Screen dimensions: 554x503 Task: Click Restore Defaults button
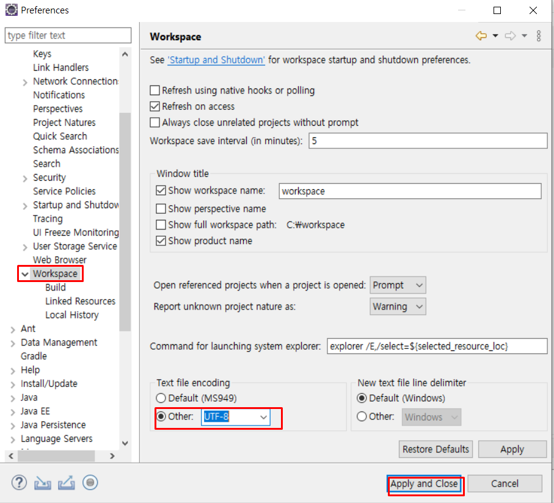pyautogui.click(x=436, y=449)
